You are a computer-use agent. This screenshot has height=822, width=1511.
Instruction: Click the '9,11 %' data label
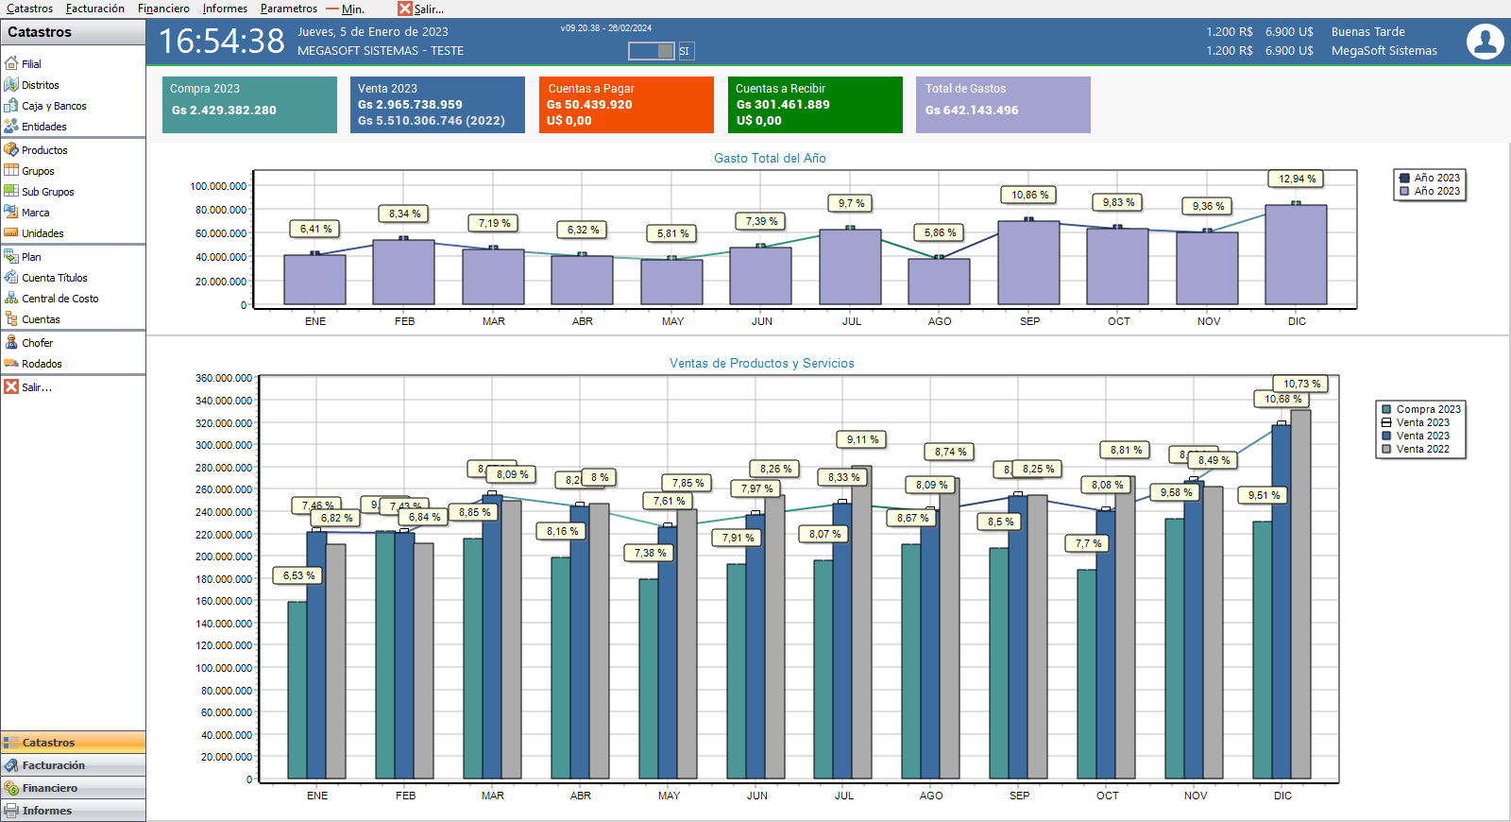(x=863, y=439)
